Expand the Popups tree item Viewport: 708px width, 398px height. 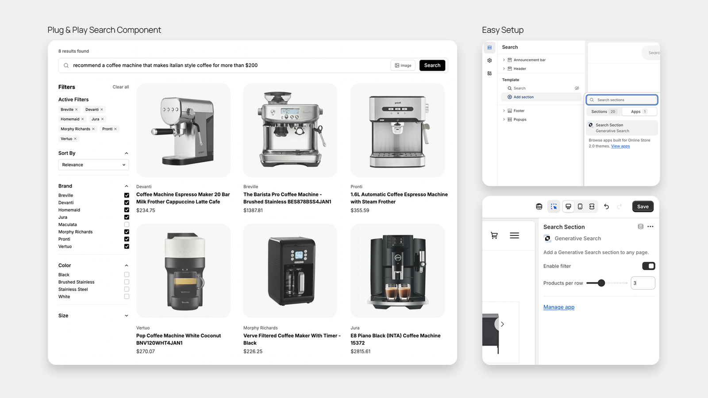tap(504, 120)
